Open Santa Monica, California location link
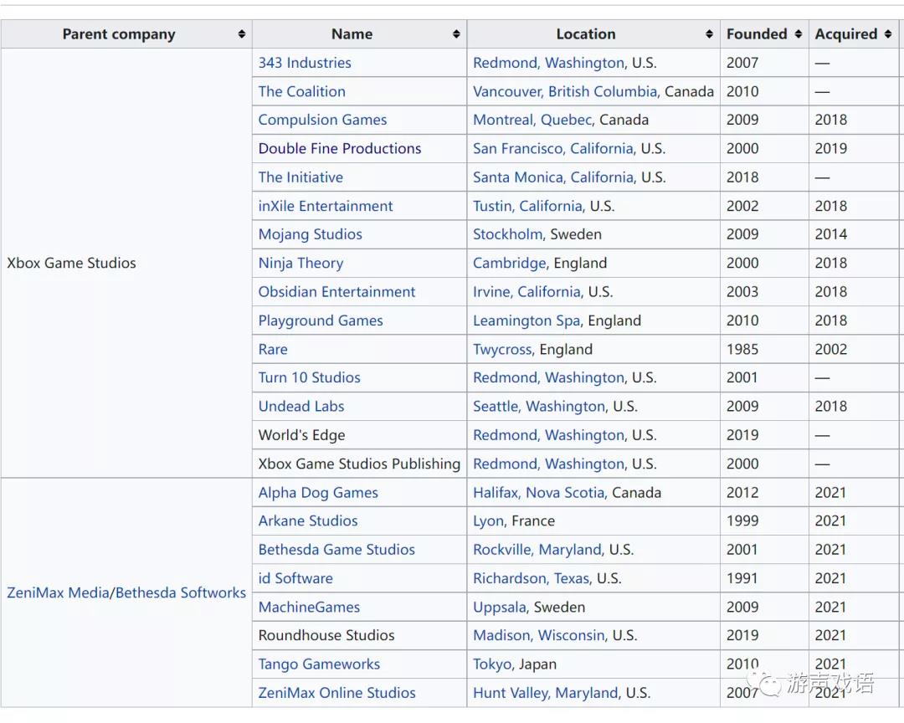Screen dimensions: 904x723 [553, 177]
